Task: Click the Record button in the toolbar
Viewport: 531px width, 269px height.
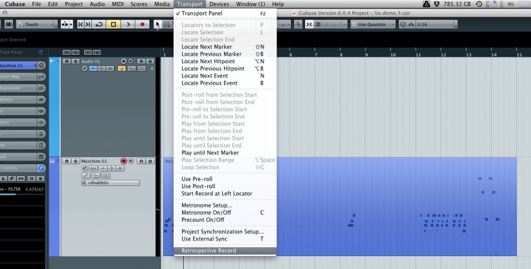Action: coord(142,25)
